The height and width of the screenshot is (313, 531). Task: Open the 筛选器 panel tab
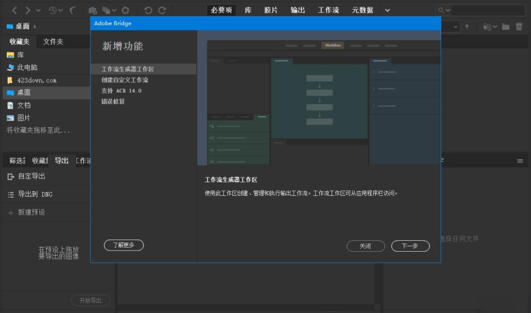coord(17,161)
